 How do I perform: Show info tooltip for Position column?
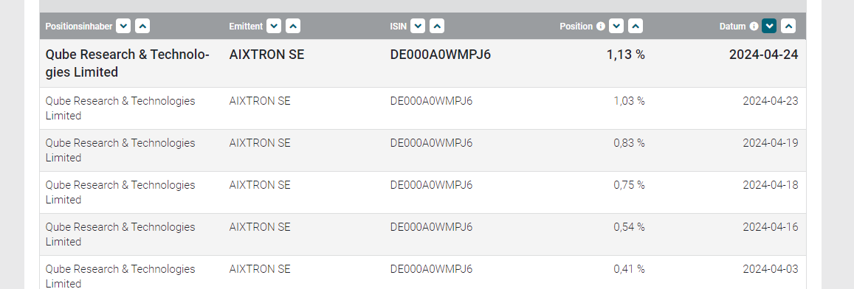pyautogui.click(x=601, y=26)
